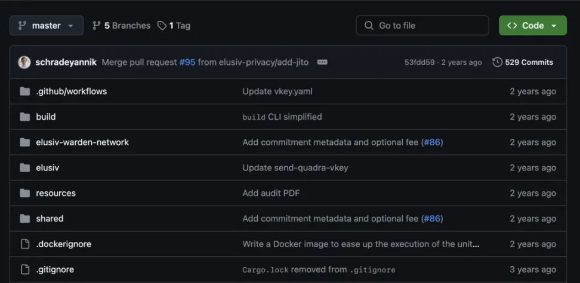
Task: Open the shared folder
Action: point(50,219)
